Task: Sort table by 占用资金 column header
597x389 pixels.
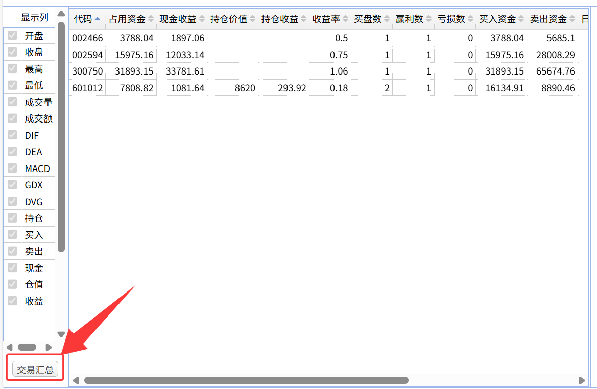Action: click(x=131, y=19)
